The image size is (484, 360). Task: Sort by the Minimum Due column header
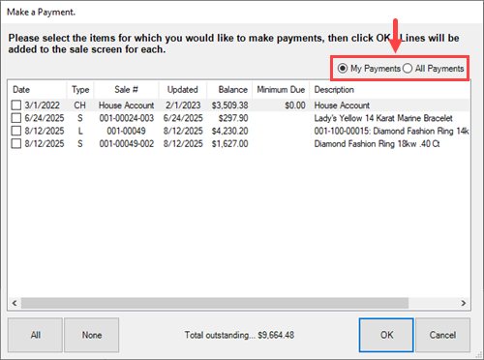[x=281, y=89]
